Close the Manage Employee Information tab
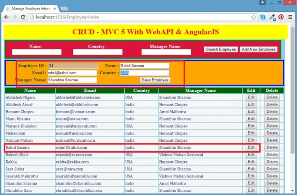This screenshot has width=297, height=195. 55,9
